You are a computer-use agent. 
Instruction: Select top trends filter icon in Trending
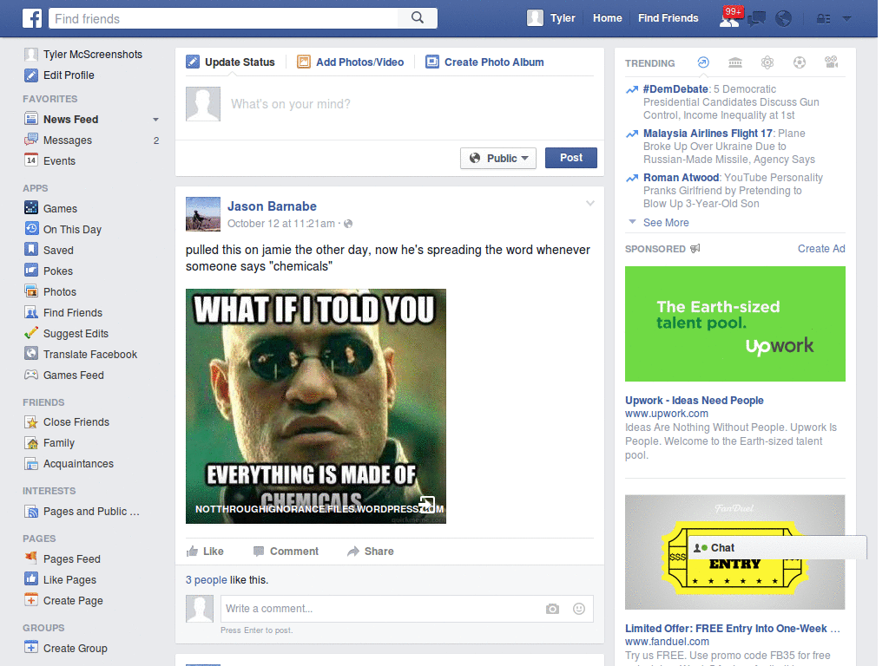point(703,62)
